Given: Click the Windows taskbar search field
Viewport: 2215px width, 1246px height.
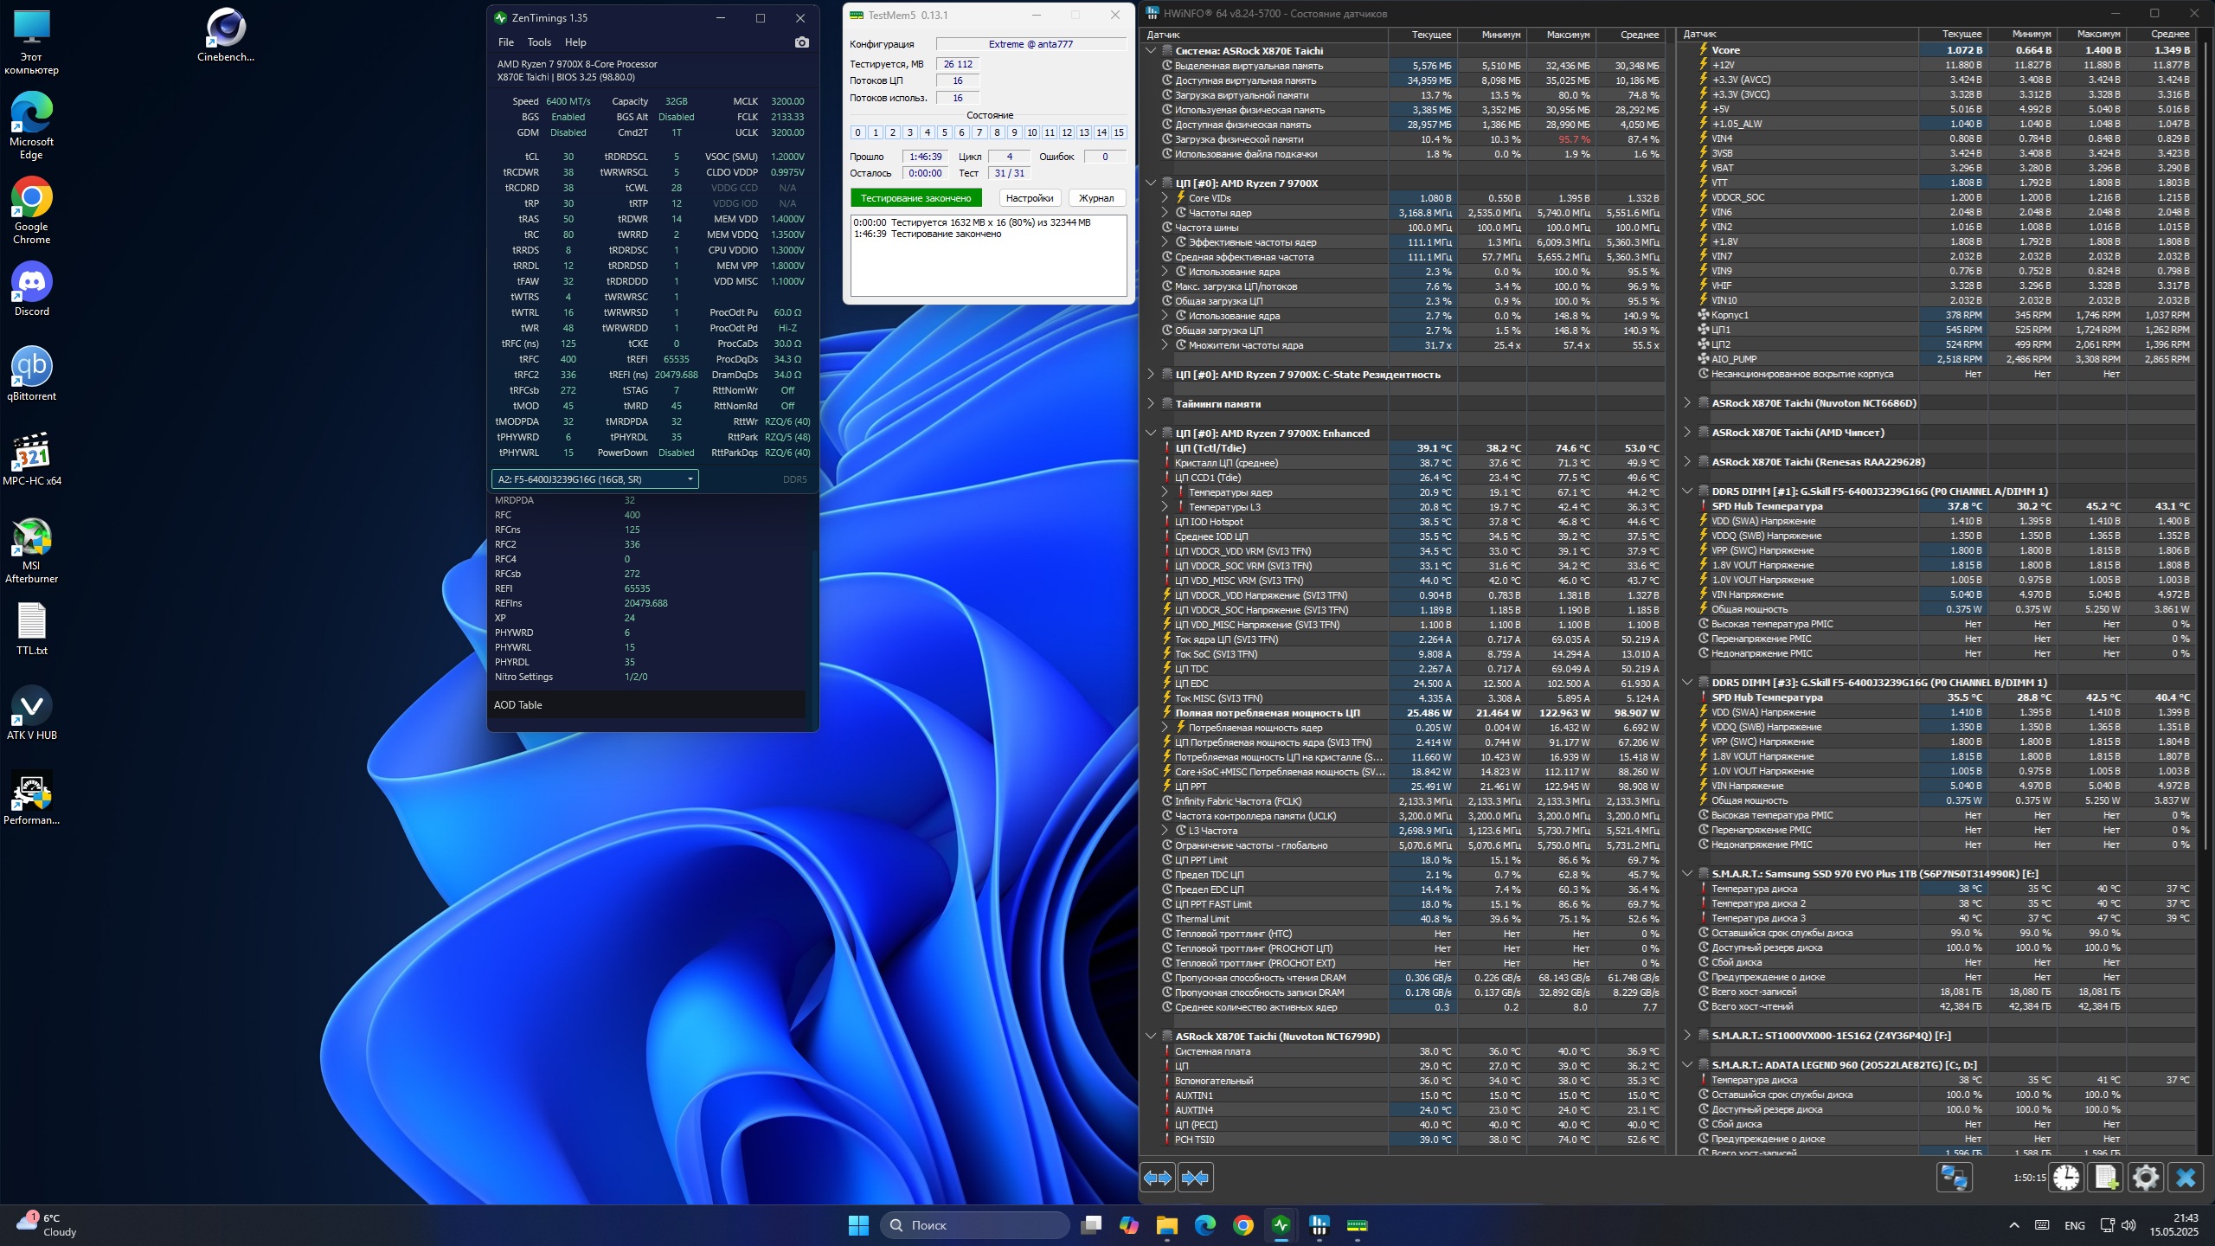Looking at the screenshot, I should [974, 1225].
